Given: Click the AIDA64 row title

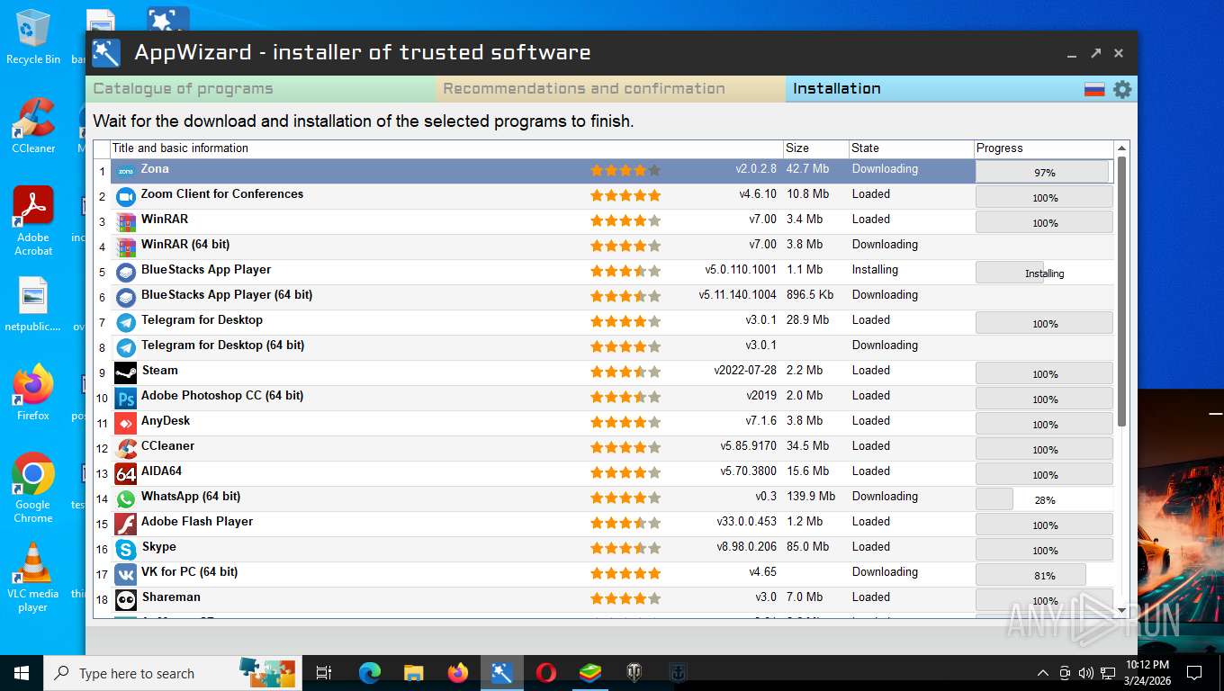Looking at the screenshot, I should 161,471.
